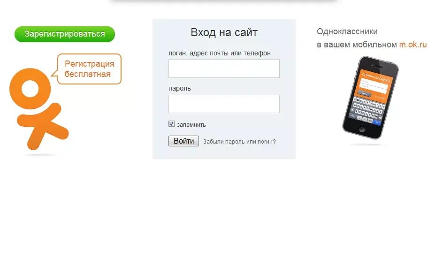Click the orange Одноклассники header on the phone screen
435x267 pixels.
(376, 77)
